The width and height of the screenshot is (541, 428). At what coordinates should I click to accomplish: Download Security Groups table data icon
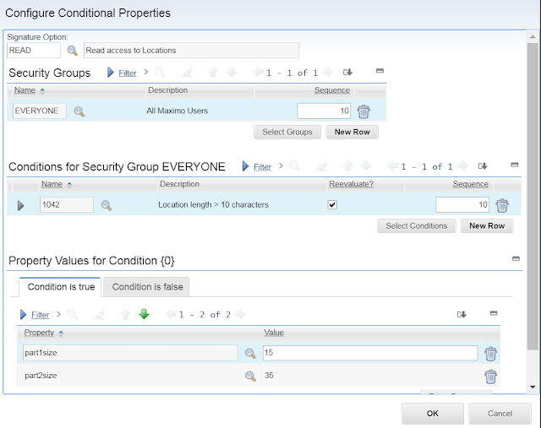(347, 72)
